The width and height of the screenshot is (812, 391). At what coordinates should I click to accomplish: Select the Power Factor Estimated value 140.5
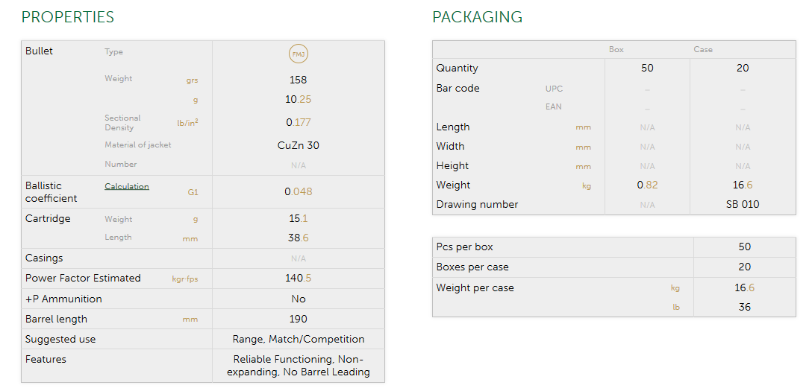pyautogui.click(x=299, y=279)
